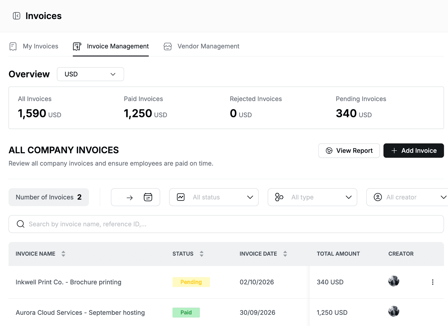Open the date range calendar icon

(148, 197)
